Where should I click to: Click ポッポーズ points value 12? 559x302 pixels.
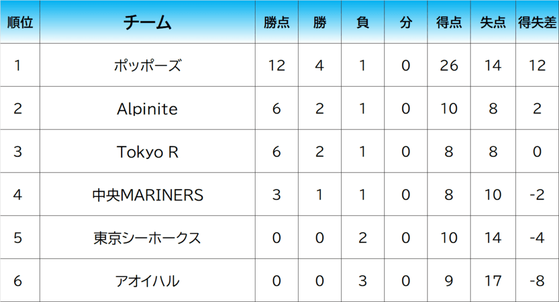coord(276,66)
